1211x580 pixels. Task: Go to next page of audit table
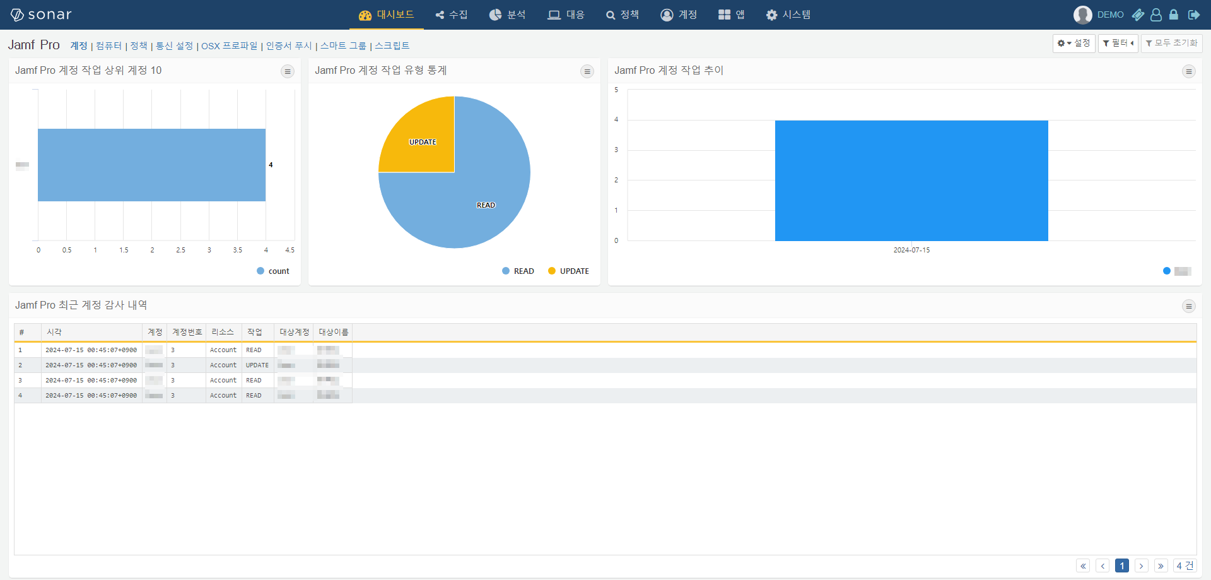coord(1142,565)
